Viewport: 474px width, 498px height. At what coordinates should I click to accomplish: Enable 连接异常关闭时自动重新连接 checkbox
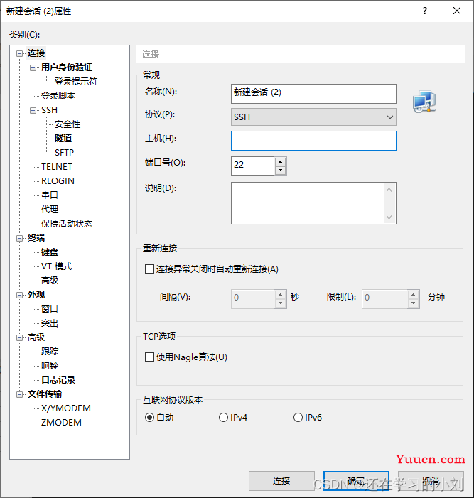149,269
